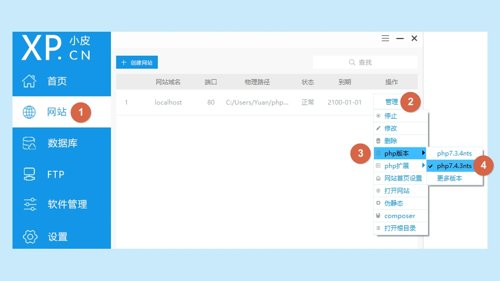This screenshot has width=500, height=281.
Task: Click the globe icon for 网站
Action: point(30,112)
